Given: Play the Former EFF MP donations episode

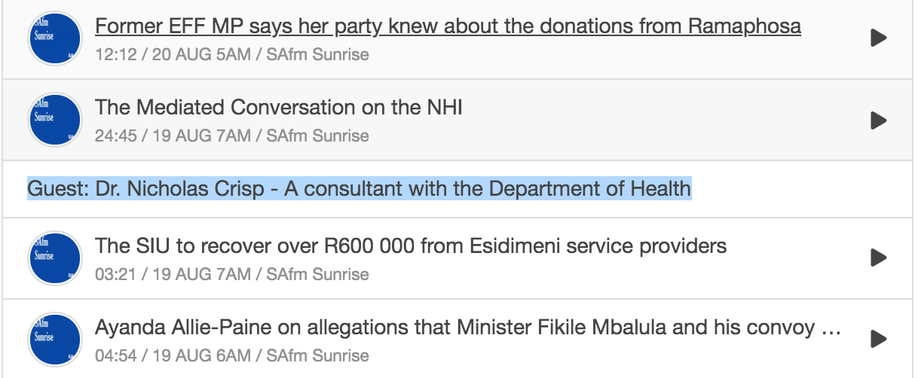Looking at the screenshot, I should coord(878,38).
